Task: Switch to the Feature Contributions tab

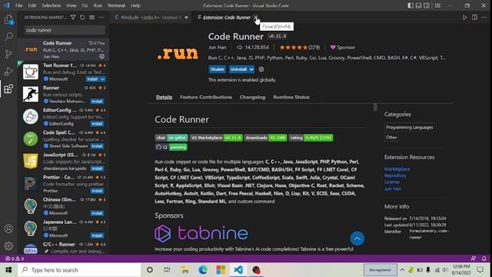Action: click(206, 97)
